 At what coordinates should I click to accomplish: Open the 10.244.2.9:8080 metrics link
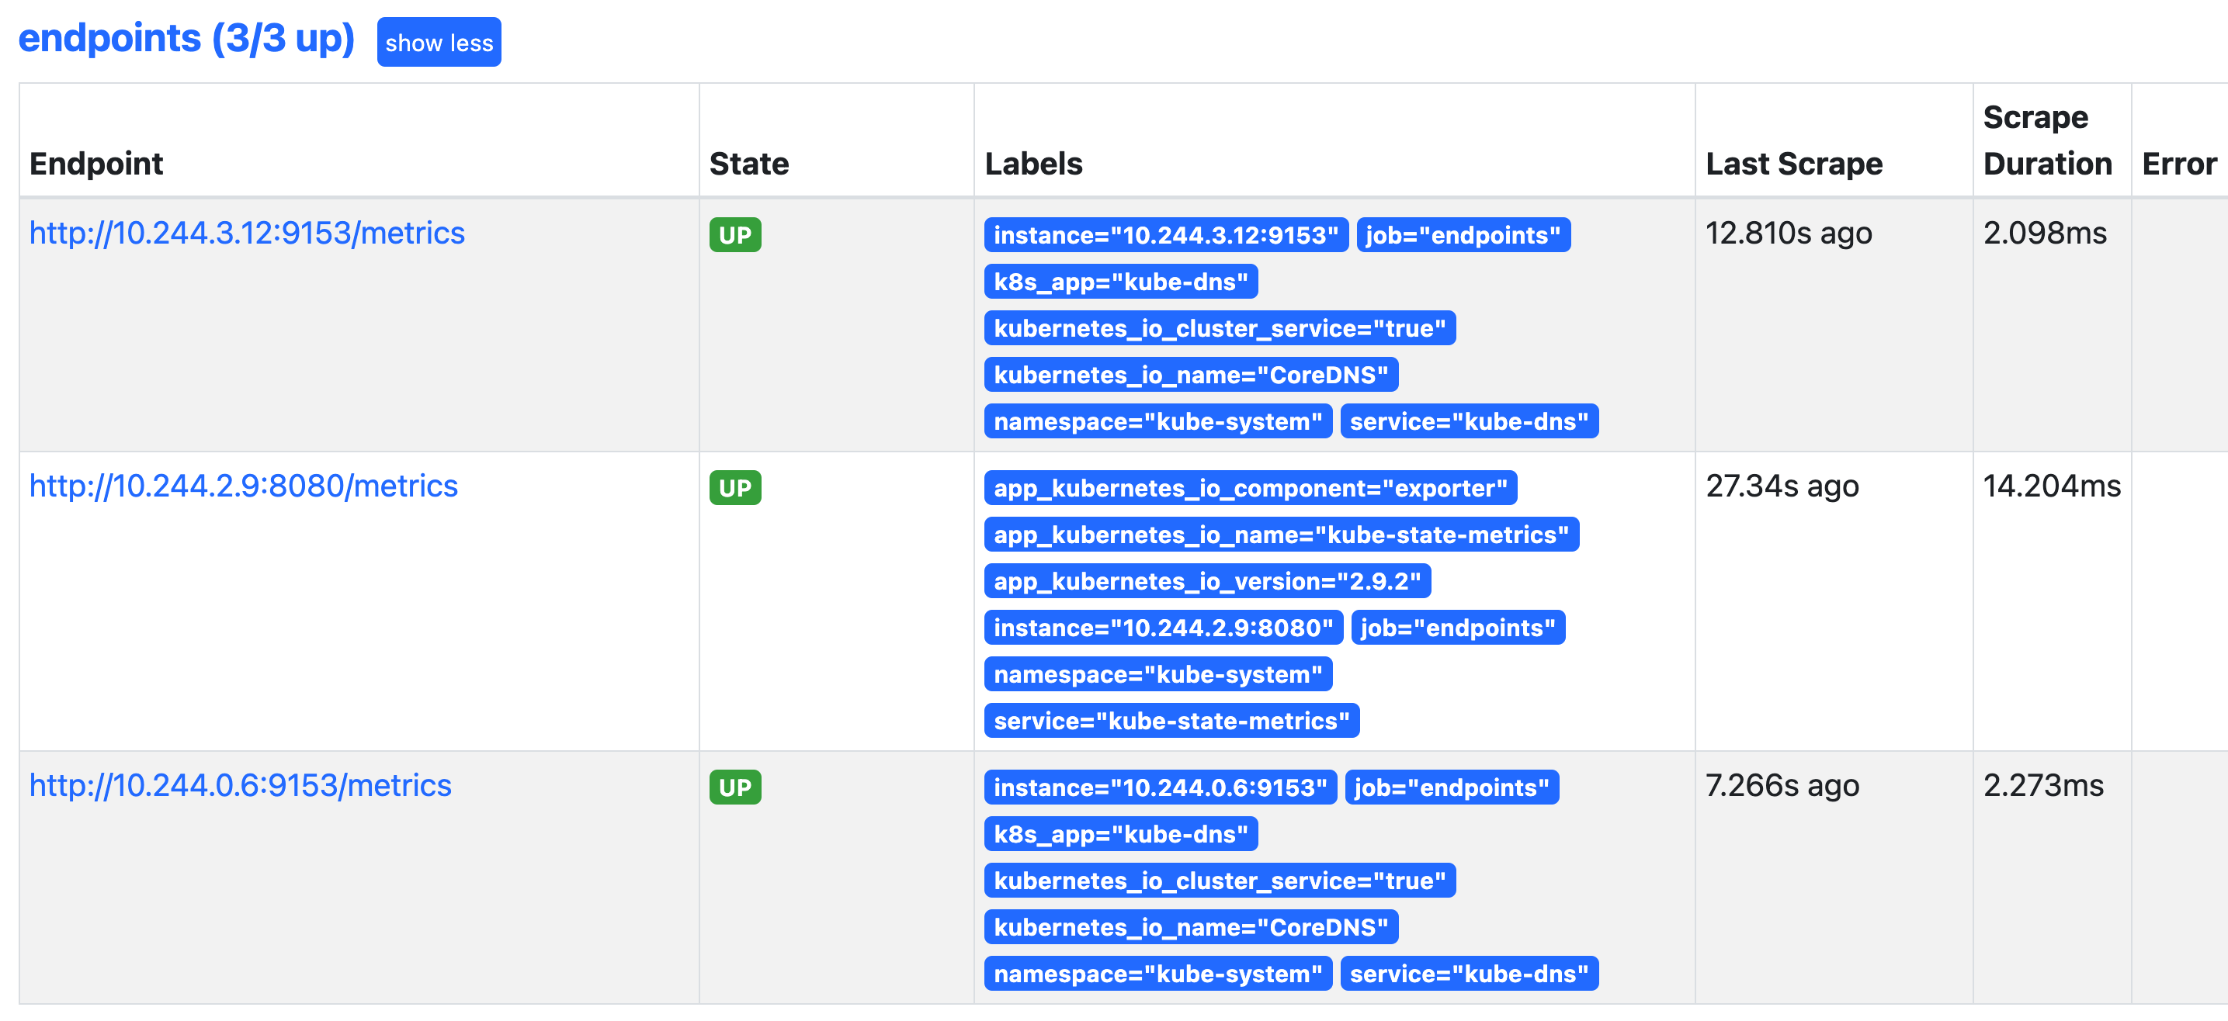(243, 486)
